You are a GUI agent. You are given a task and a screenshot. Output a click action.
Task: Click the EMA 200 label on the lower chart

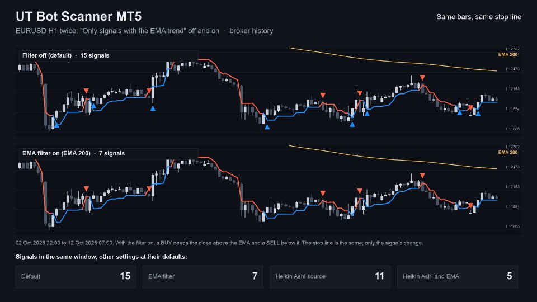[508, 152]
